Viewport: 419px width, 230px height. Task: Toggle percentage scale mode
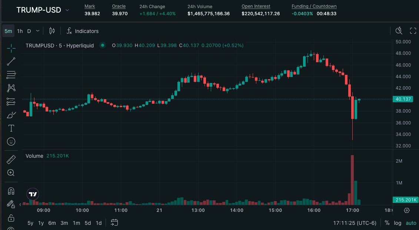point(387,223)
